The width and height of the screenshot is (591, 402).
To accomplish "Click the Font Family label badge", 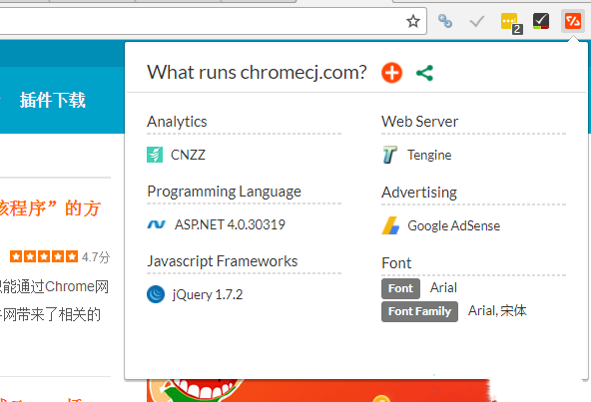I will pyautogui.click(x=419, y=311).
